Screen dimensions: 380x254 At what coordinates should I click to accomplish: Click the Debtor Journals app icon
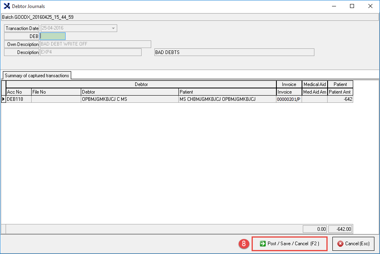pos(6,6)
